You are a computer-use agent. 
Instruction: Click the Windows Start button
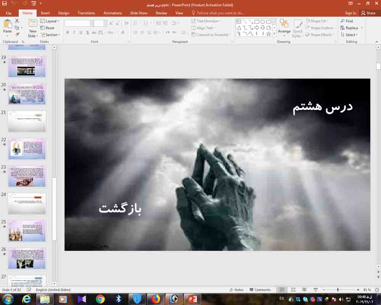click(x=8, y=299)
